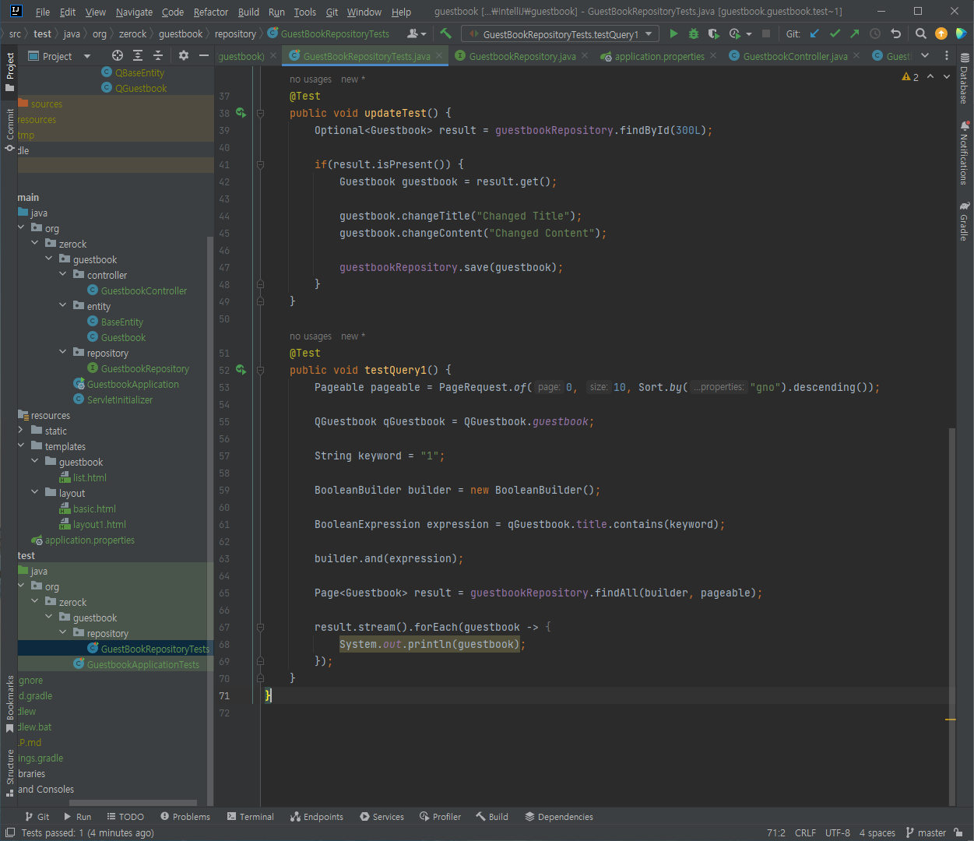974x841 pixels.
Task: Collapse the layout folder node
Action: click(35, 492)
